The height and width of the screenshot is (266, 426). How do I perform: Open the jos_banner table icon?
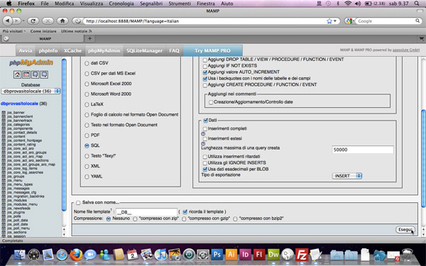pyautogui.click(x=4, y=112)
